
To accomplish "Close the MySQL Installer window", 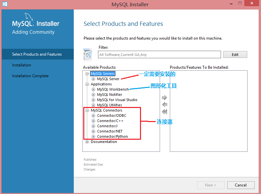I will click(x=252, y=3).
